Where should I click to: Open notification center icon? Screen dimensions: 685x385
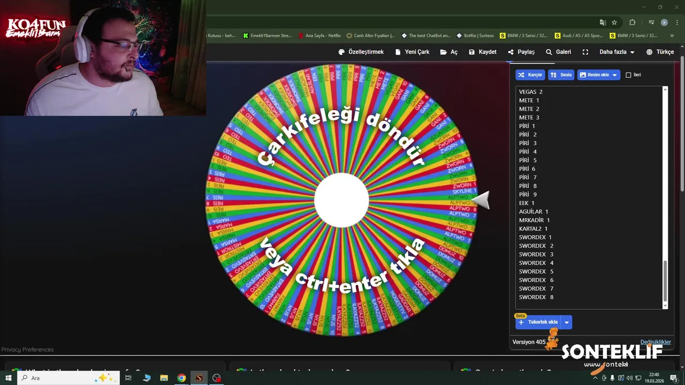674,378
